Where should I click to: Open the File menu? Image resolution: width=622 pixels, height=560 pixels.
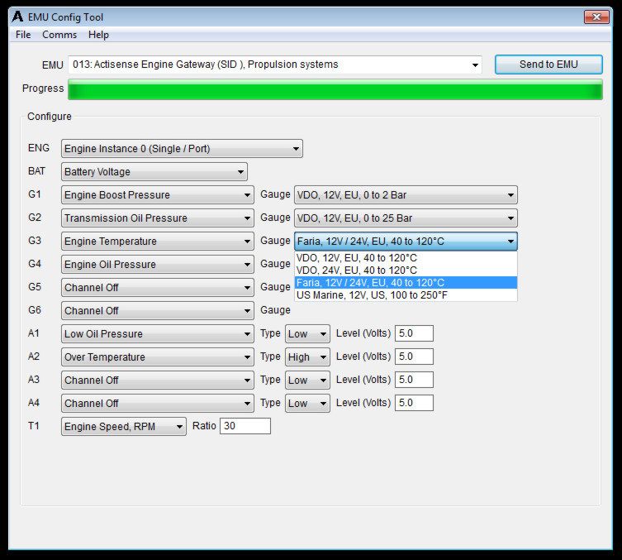[23, 35]
